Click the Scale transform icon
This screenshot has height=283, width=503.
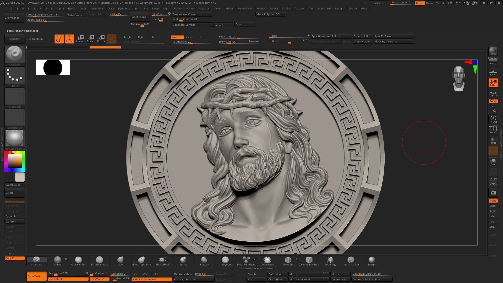pos(90,39)
